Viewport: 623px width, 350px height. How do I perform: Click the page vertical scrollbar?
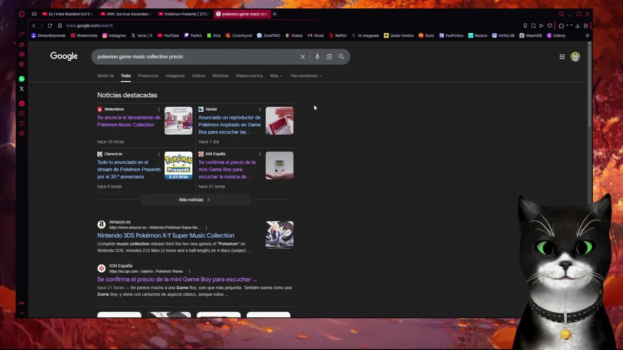[x=590, y=87]
